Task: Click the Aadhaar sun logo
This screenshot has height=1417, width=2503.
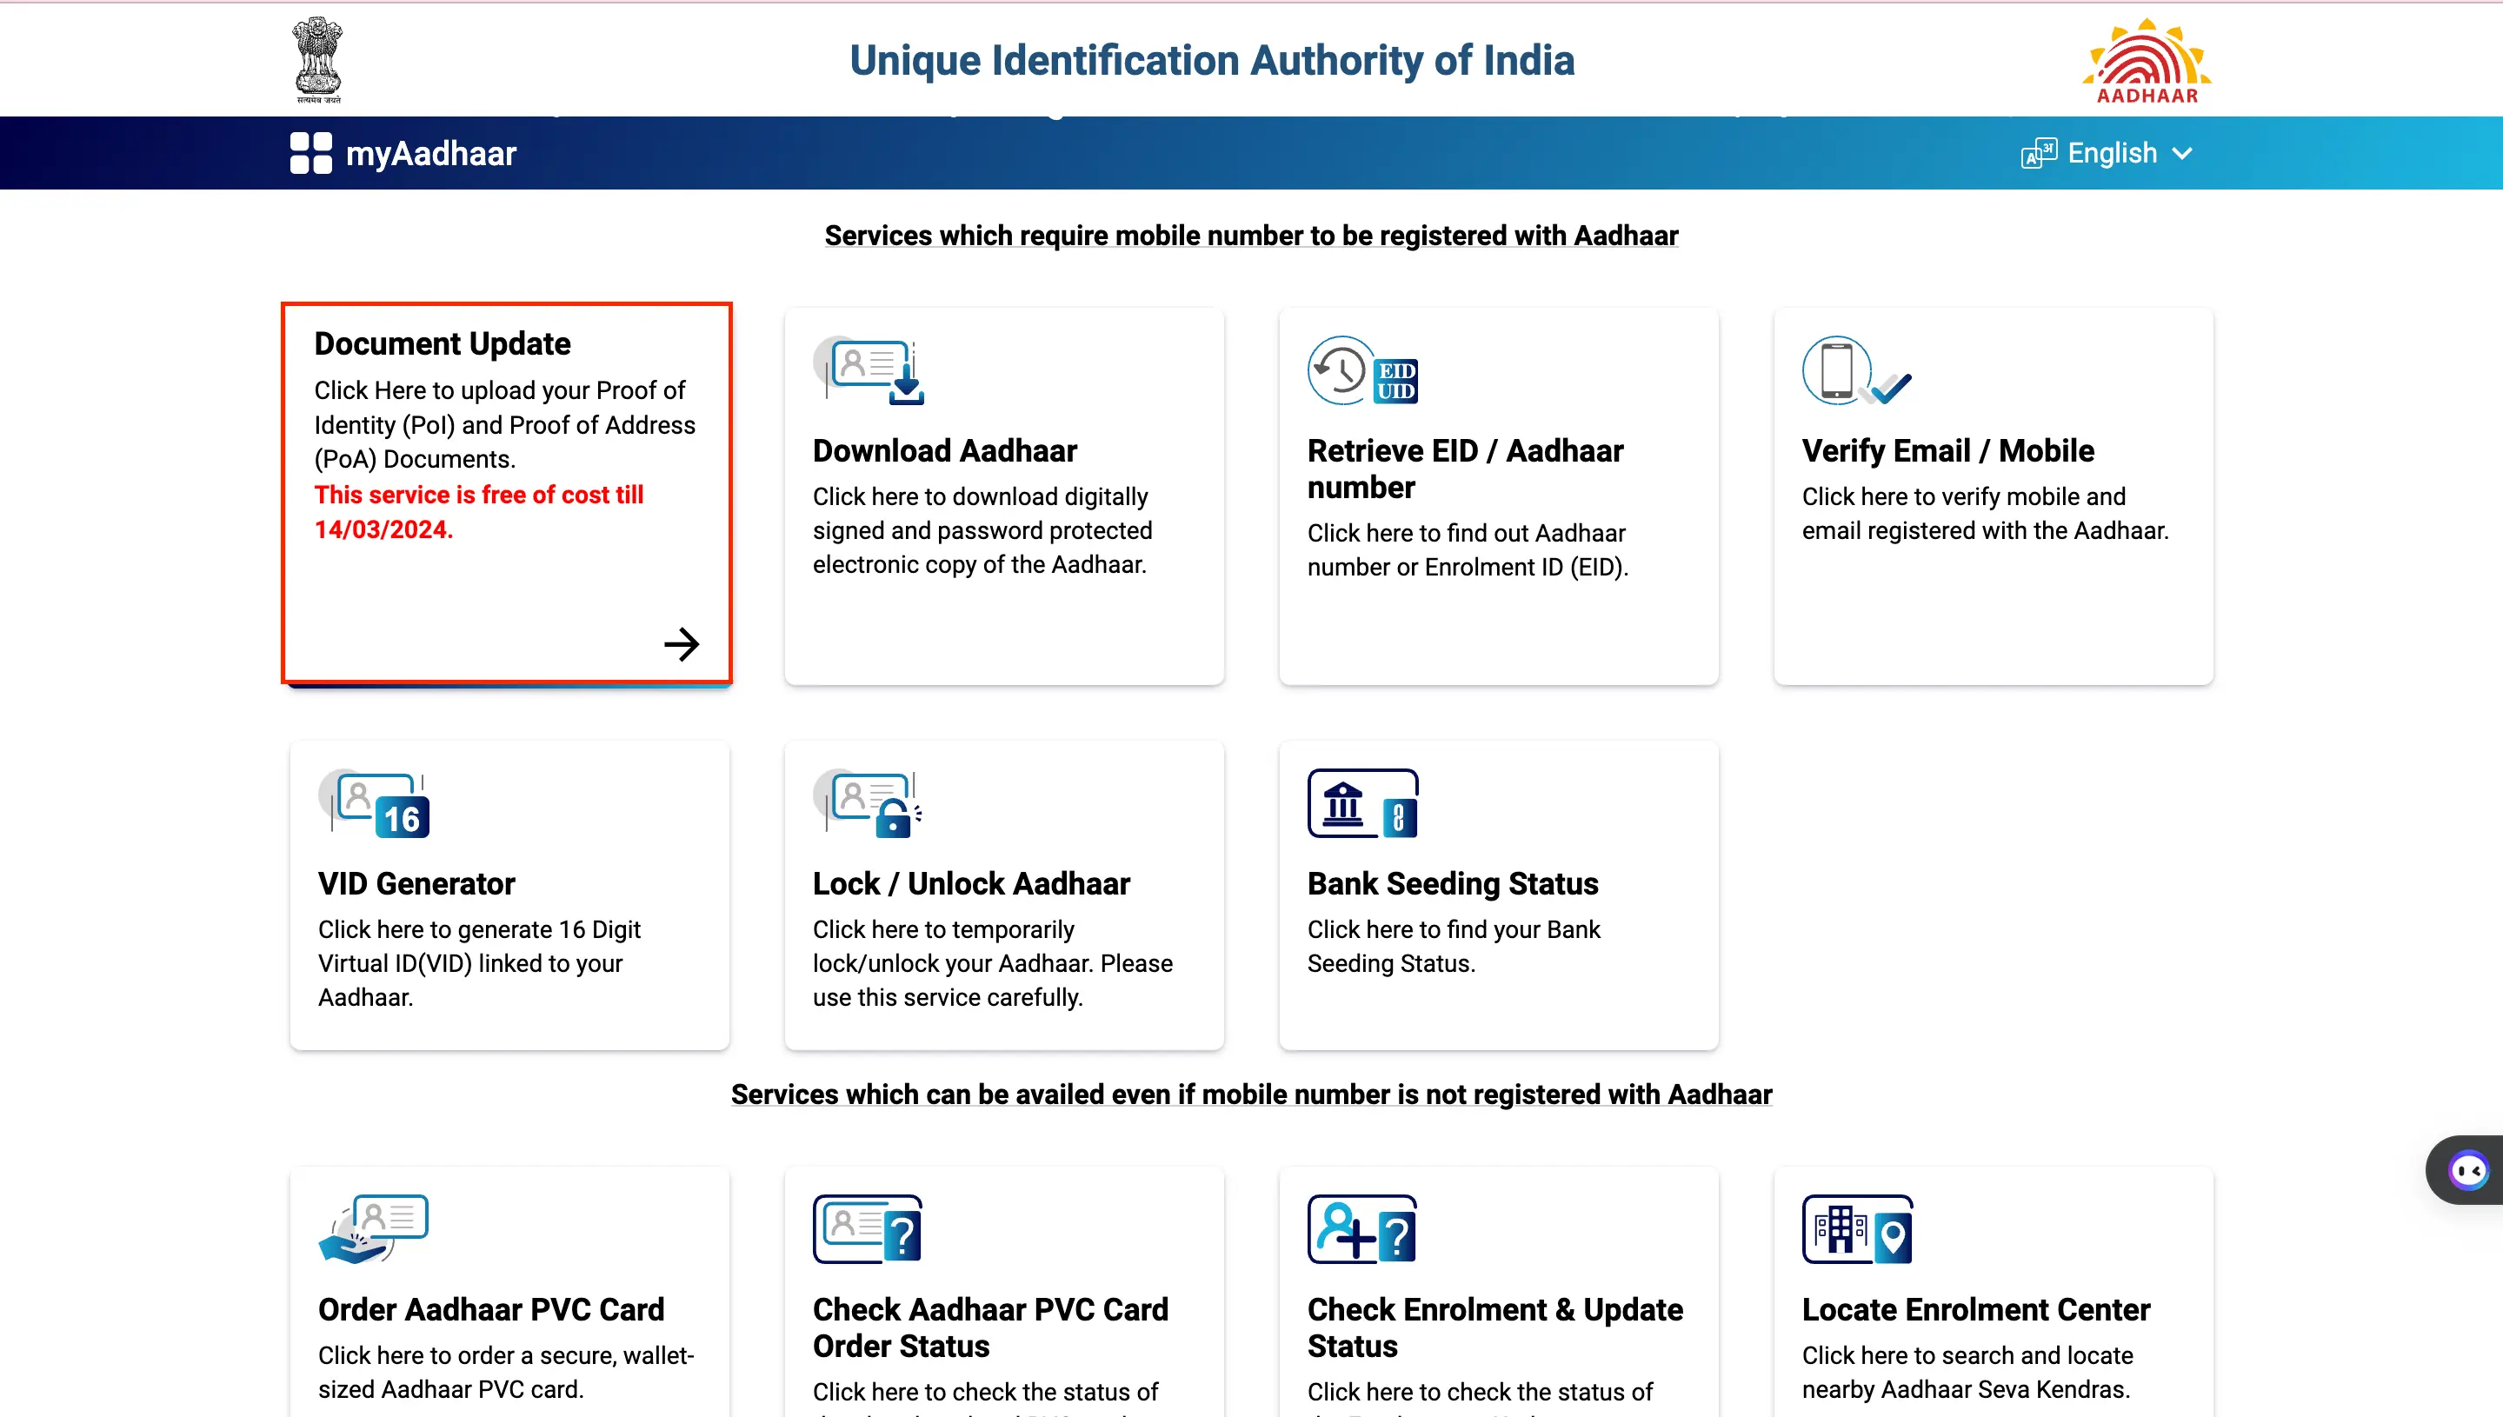Action: point(2147,60)
